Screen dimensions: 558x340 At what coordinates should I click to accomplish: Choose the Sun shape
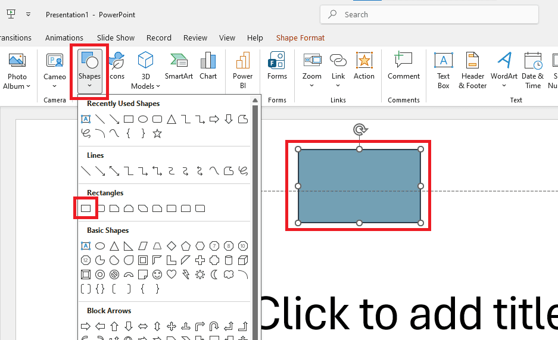pos(200,275)
